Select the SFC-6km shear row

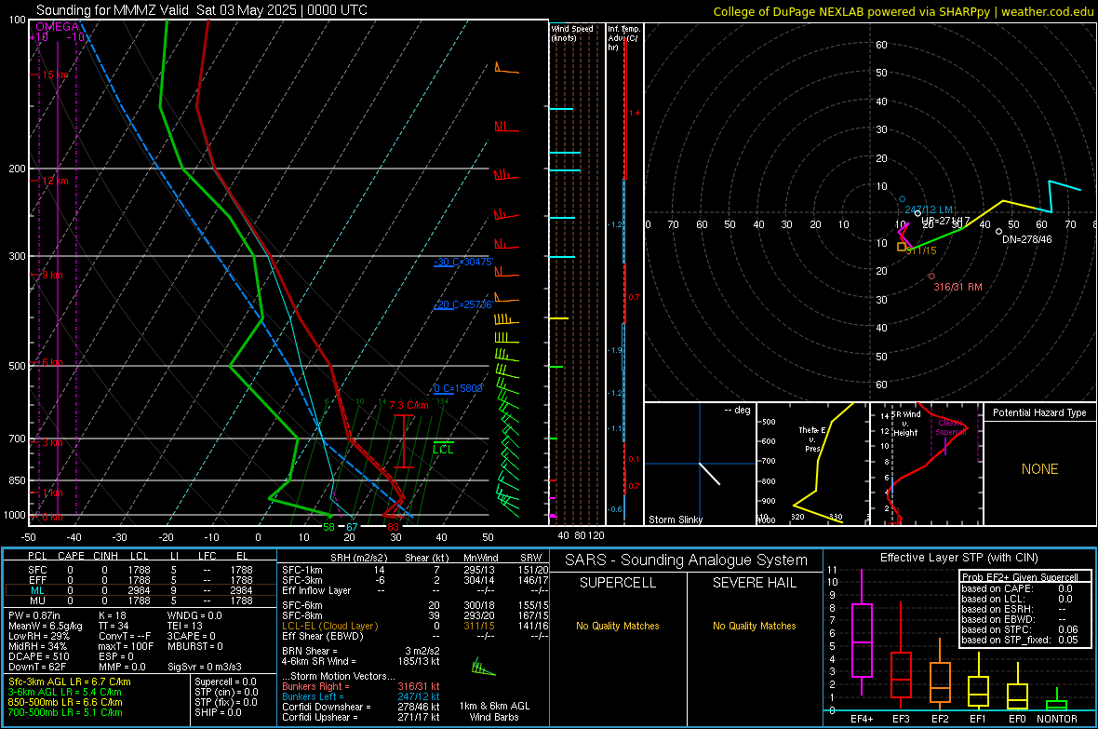pyautogui.click(x=415, y=605)
